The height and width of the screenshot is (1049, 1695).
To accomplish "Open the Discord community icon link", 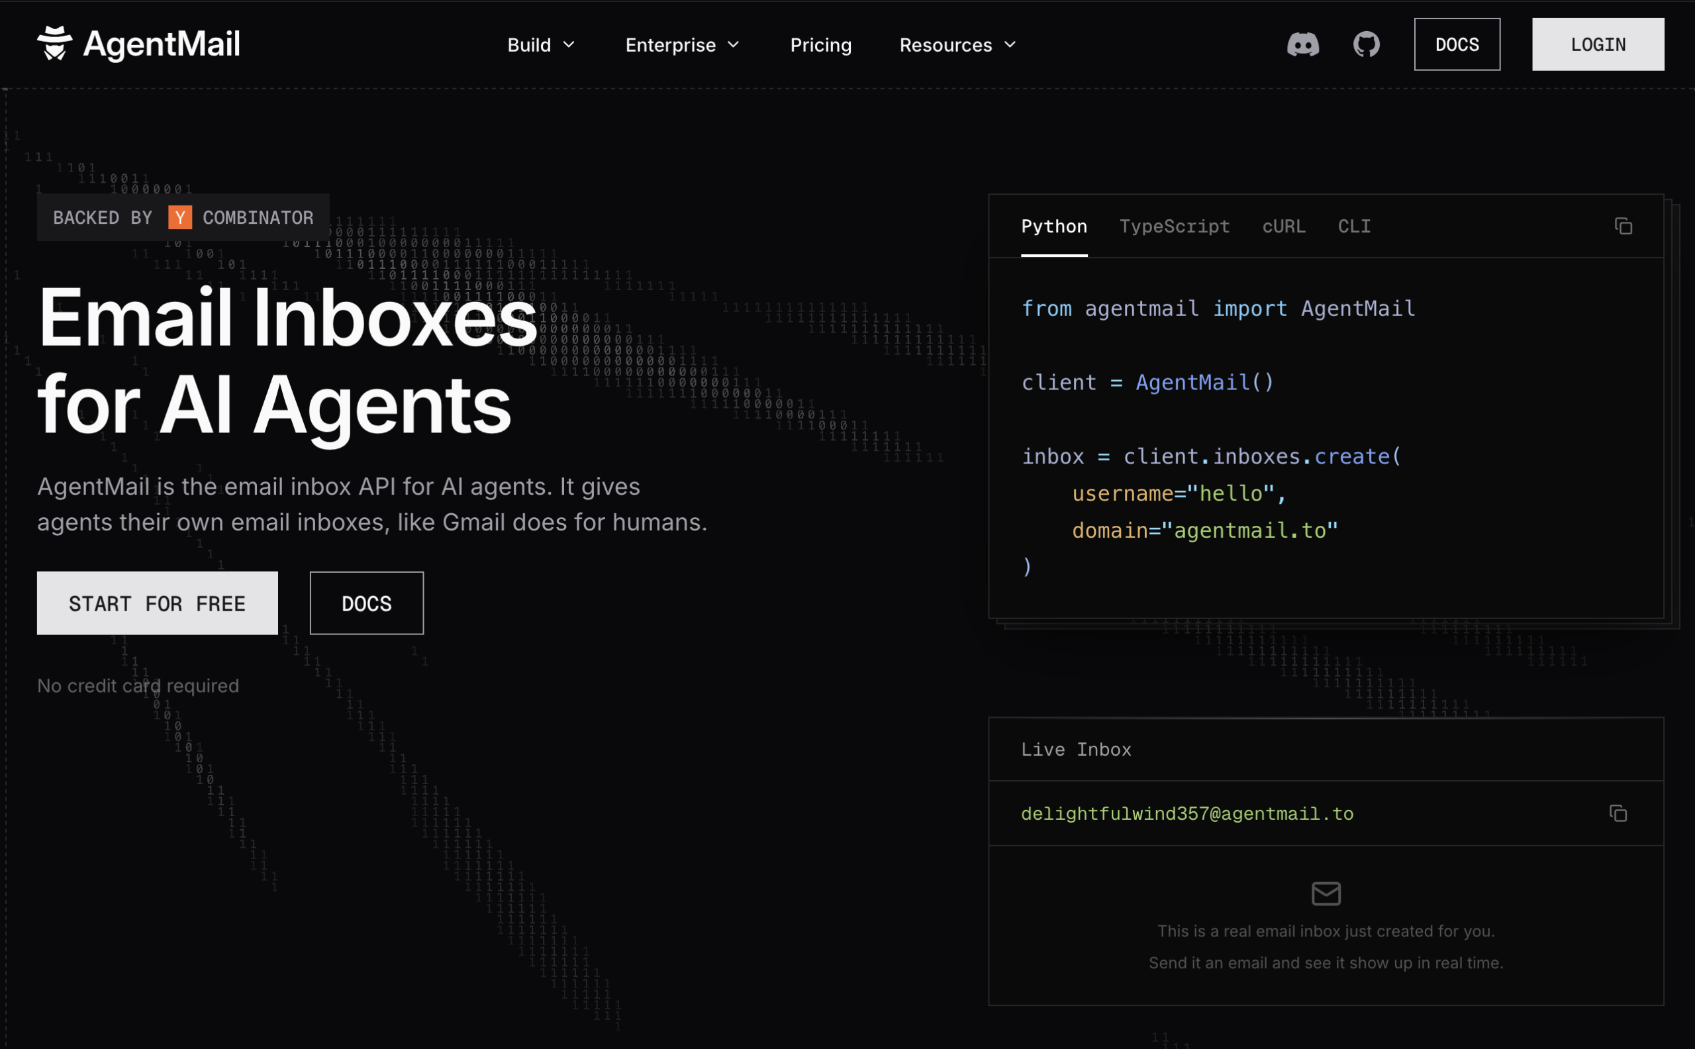I will tap(1302, 44).
